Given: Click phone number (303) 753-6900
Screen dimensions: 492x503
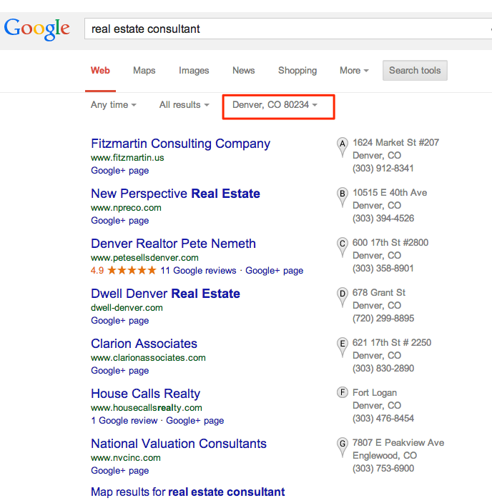Looking at the screenshot, I should pos(383,469).
